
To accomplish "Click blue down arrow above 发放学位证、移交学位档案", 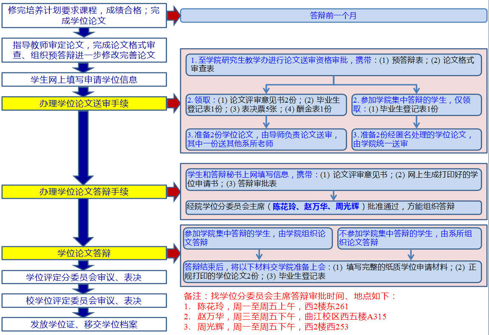I will click(84, 312).
